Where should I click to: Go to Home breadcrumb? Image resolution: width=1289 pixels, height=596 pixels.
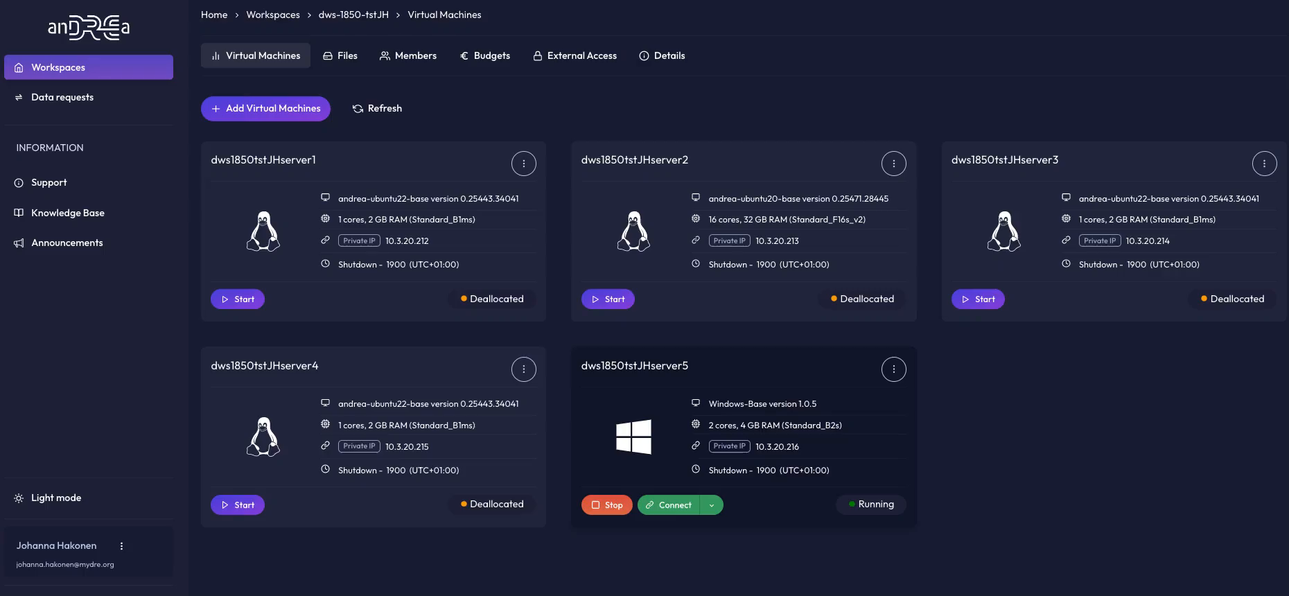tap(214, 15)
